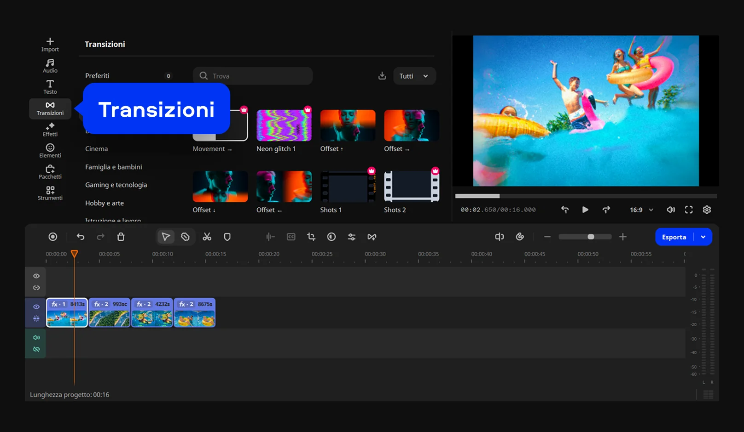This screenshot has width=744, height=432.
Task: Click the Esporta button
Action: 674,237
